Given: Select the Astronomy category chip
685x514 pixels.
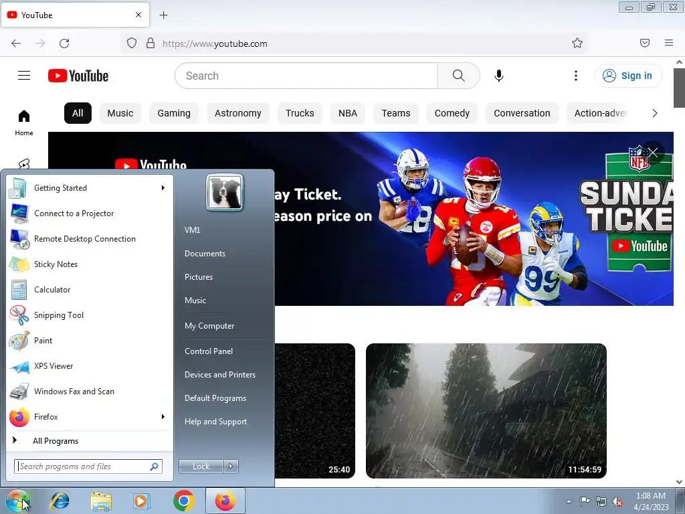Looking at the screenshot, I should pos(238,113).
